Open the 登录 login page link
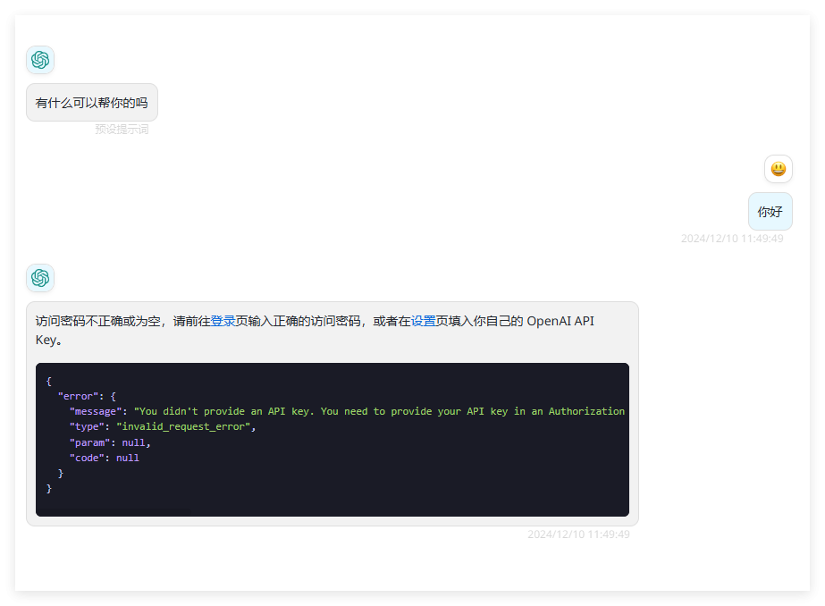Screen dimensions: 825x606 pos(223,321)
